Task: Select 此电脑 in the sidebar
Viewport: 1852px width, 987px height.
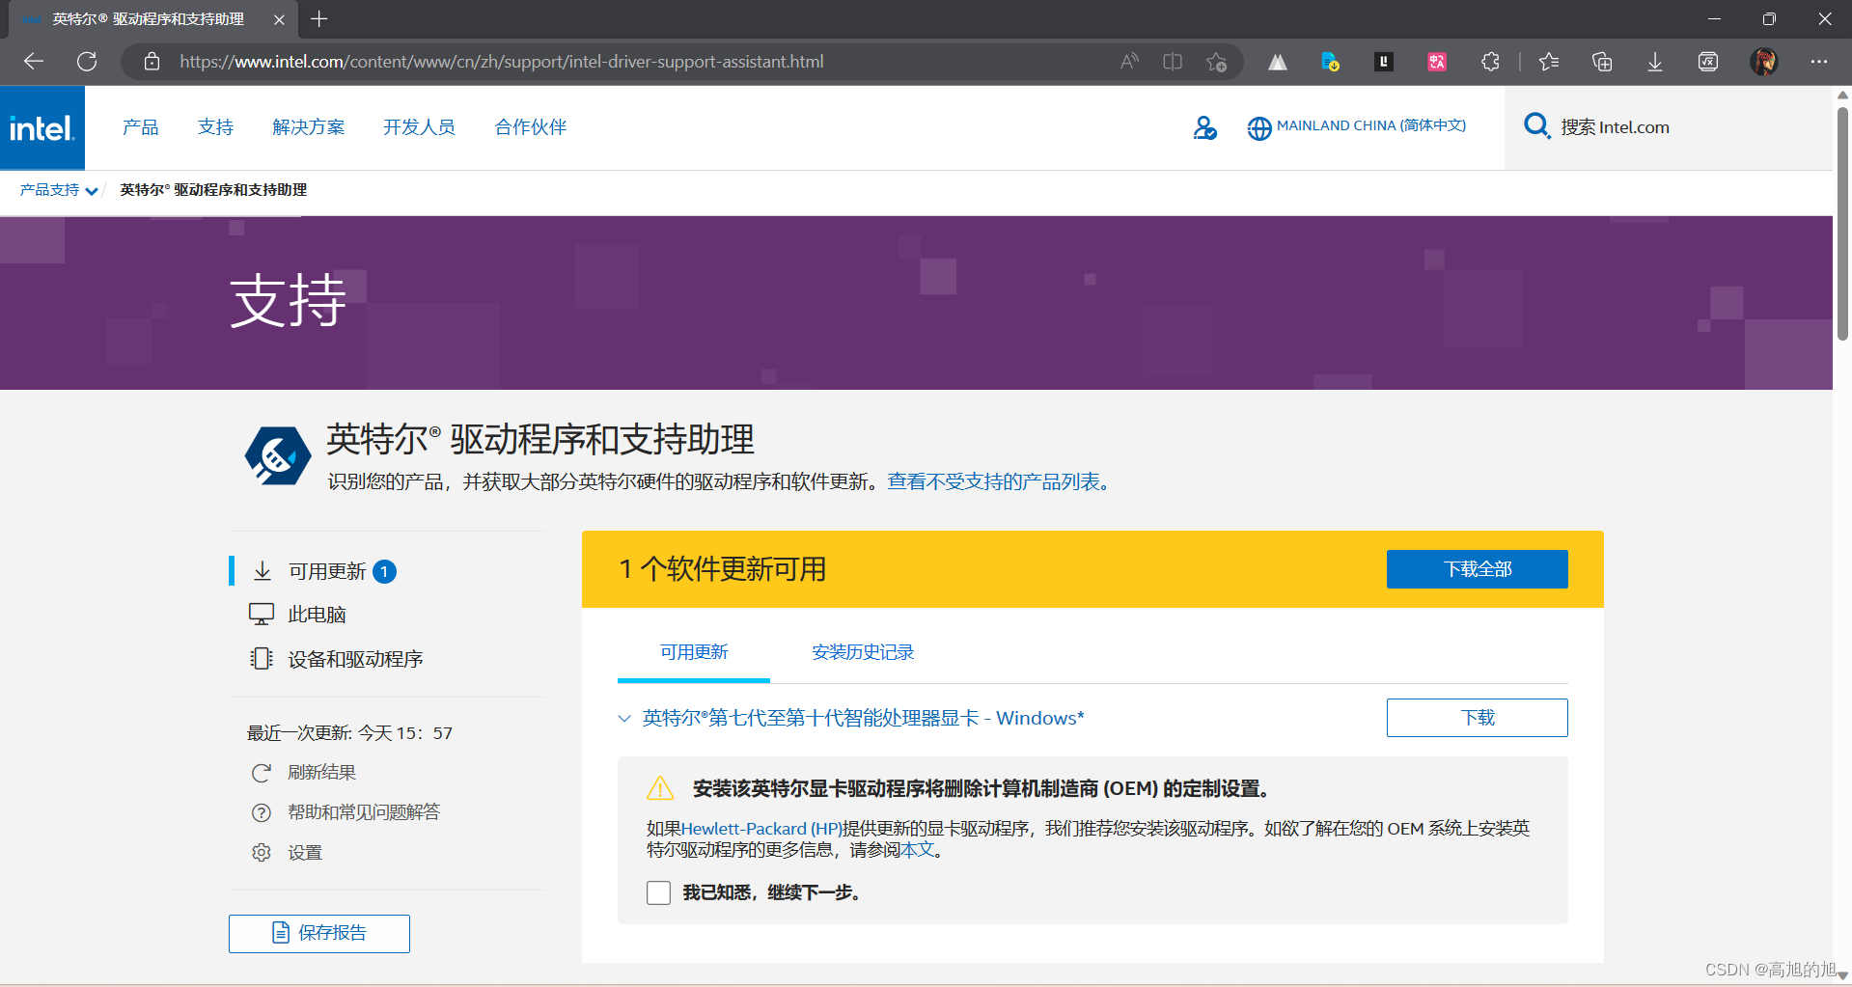Action: 317,615
